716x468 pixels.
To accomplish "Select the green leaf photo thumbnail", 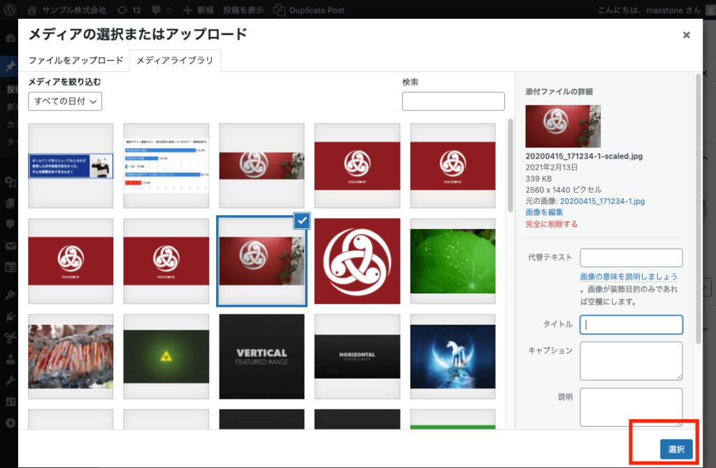I will (x=452, y=261).
